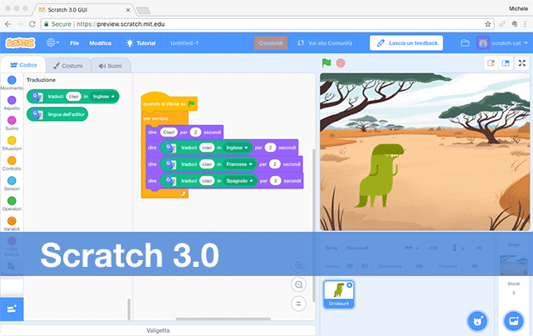Click the choose a backdrop button
533x336 pixels.
[x=514, y=321]
